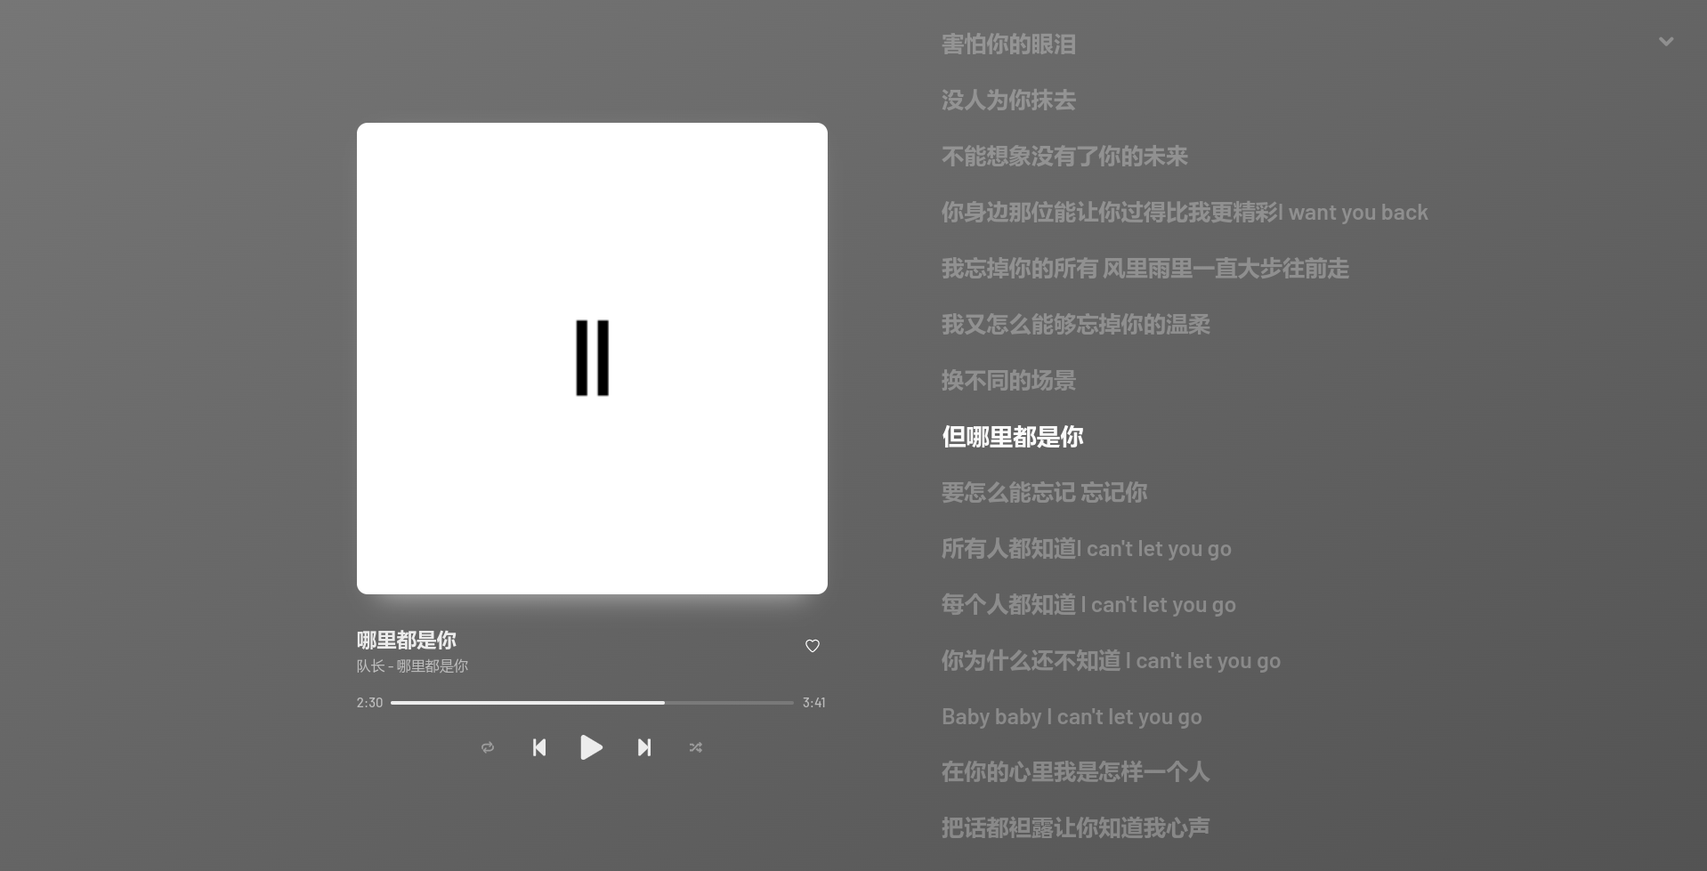Jump to lyric line 没人为你抹去
This screenshot has height=871, width=1707.
click(x=1008, y=101)
